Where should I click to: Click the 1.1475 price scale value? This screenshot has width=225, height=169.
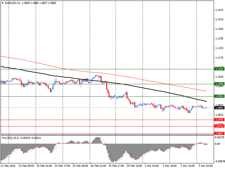[x=219, y=10]
